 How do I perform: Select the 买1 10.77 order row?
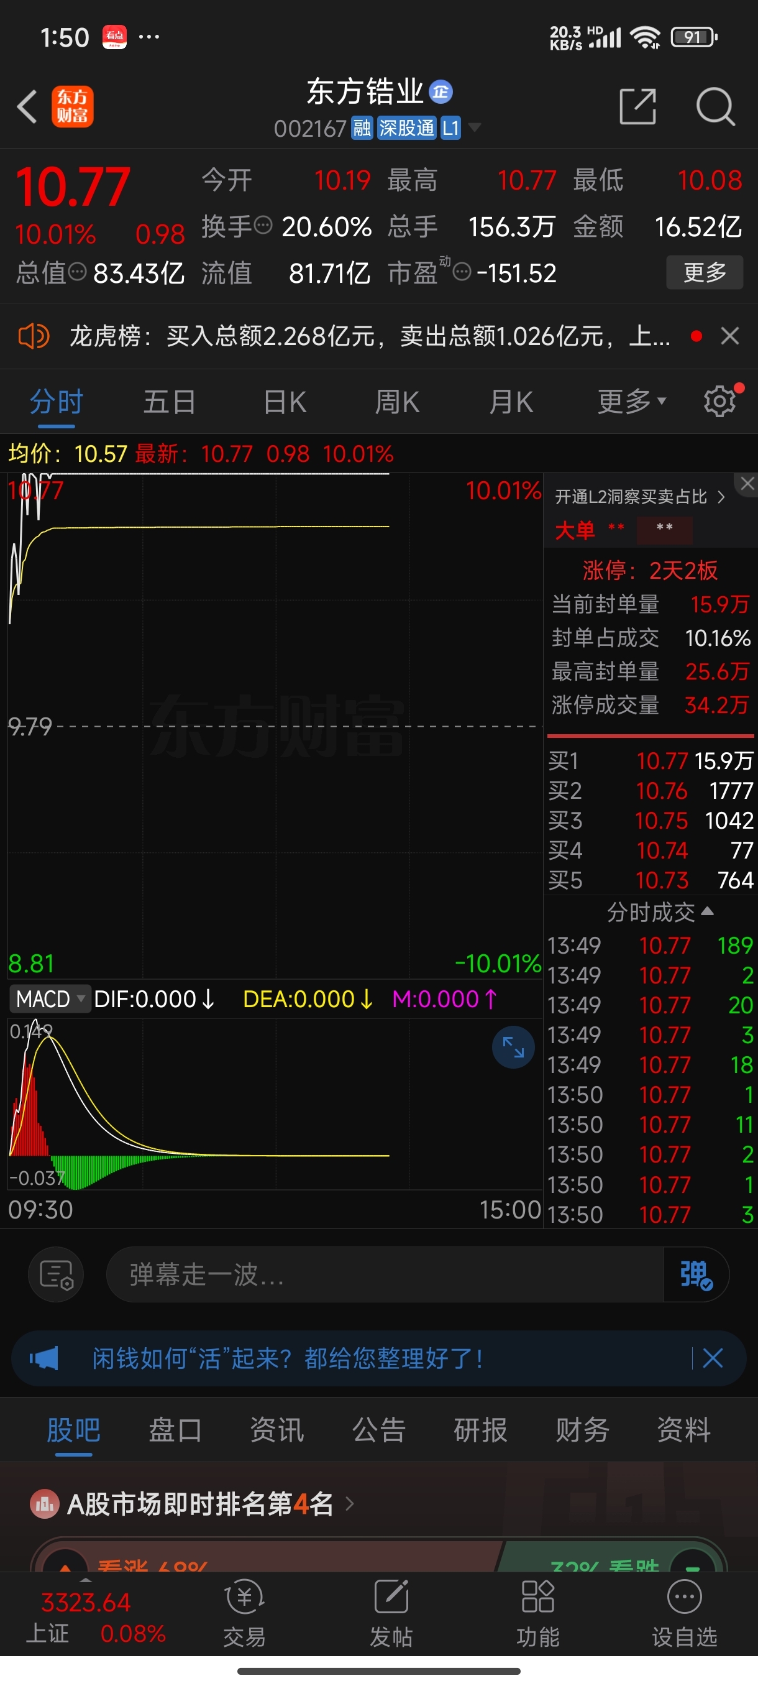(651, 760)
